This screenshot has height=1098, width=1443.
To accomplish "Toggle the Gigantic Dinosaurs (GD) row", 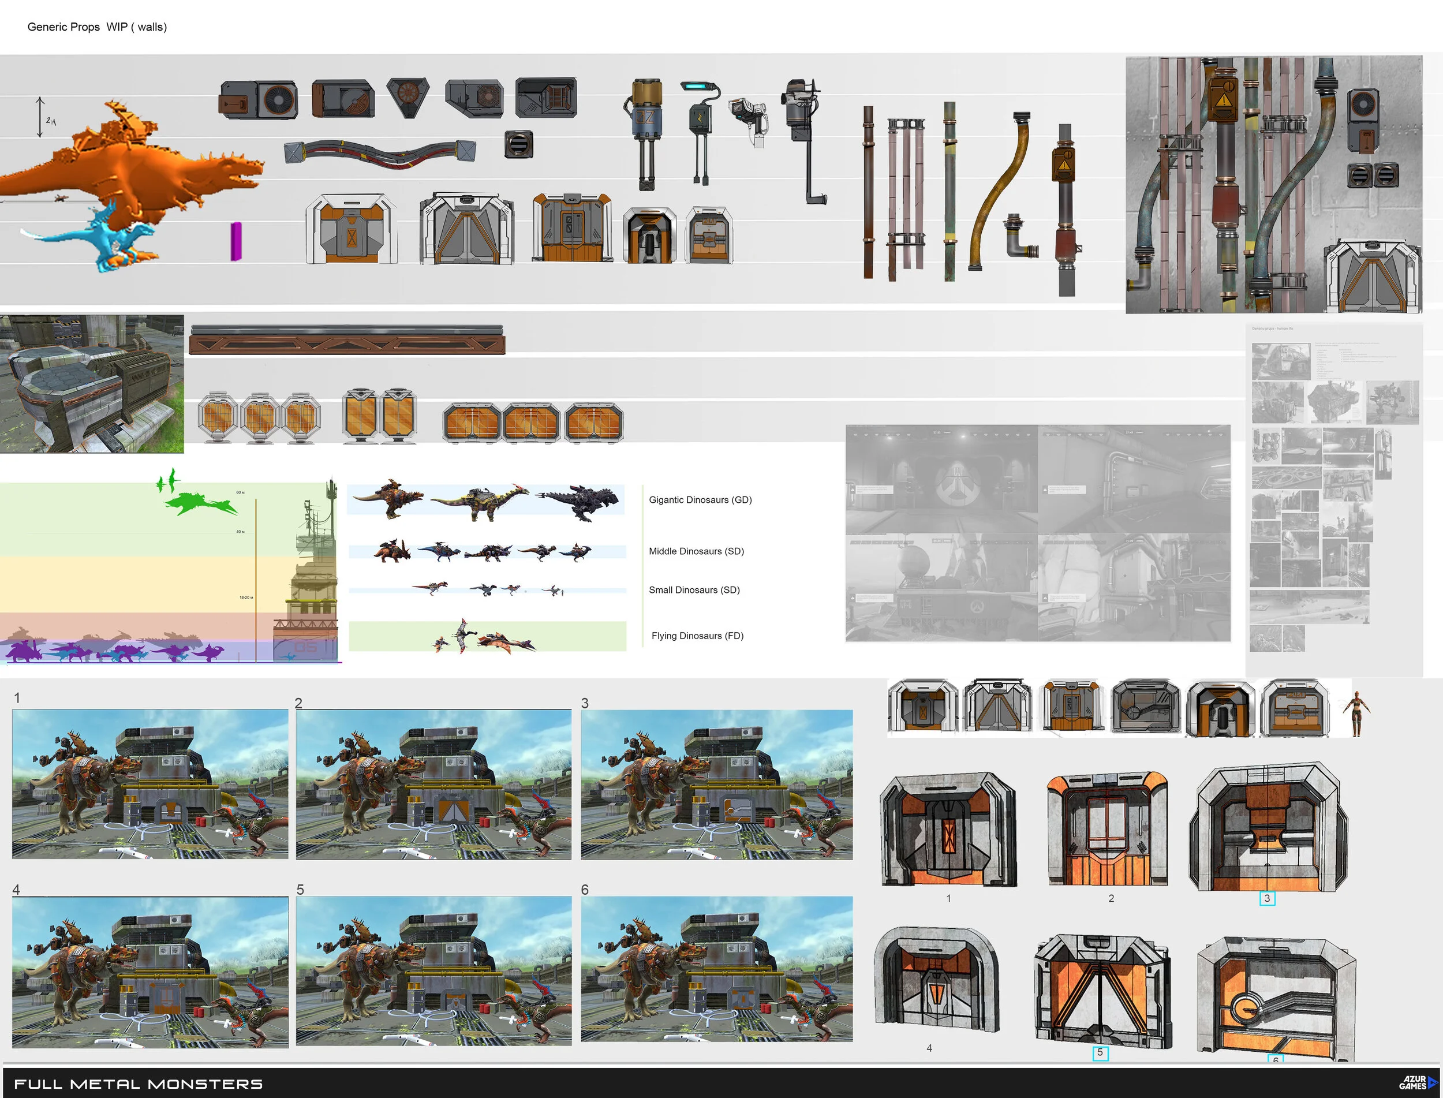I will 701,499.
